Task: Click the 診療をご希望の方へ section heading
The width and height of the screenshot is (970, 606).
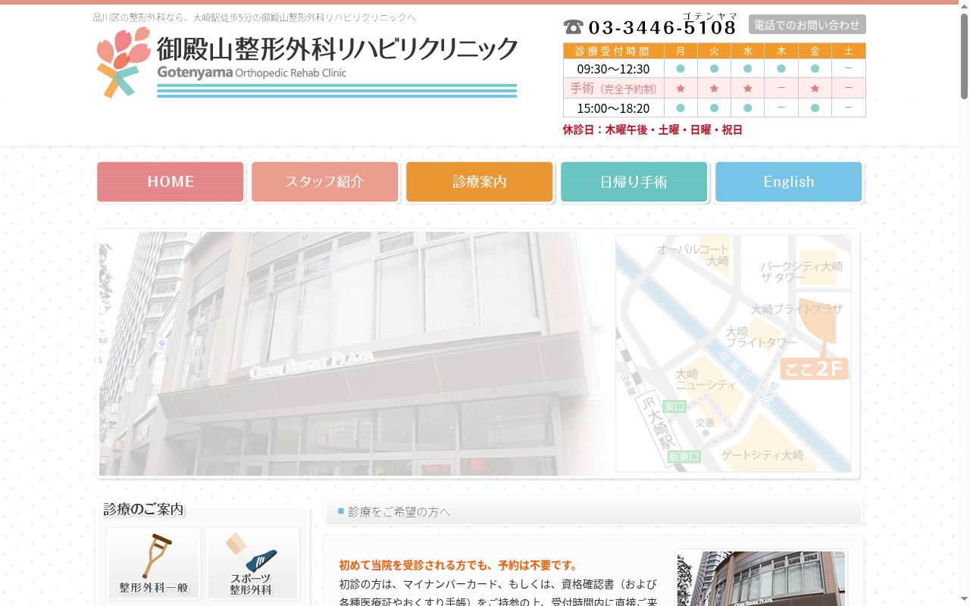Action: tap(399, 512)
